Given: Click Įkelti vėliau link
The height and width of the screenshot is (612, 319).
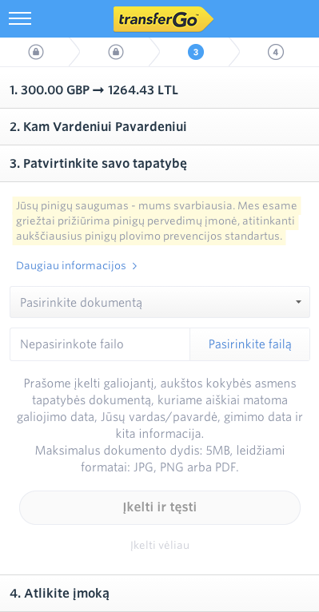Looking at the screenshot, I should (160, 545).
